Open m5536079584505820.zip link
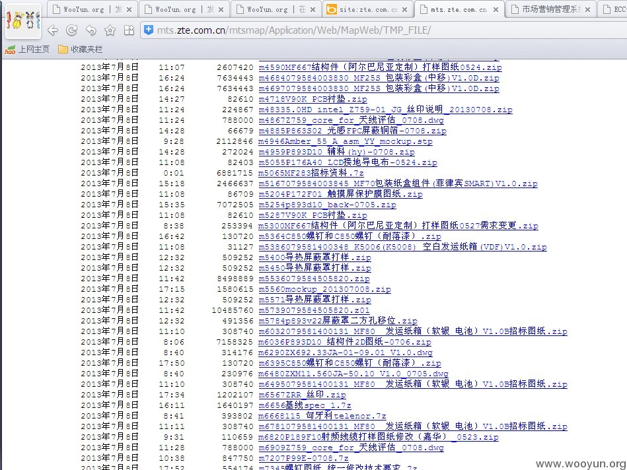The width and height of the screenshot is (627, 470). point(314,279)
